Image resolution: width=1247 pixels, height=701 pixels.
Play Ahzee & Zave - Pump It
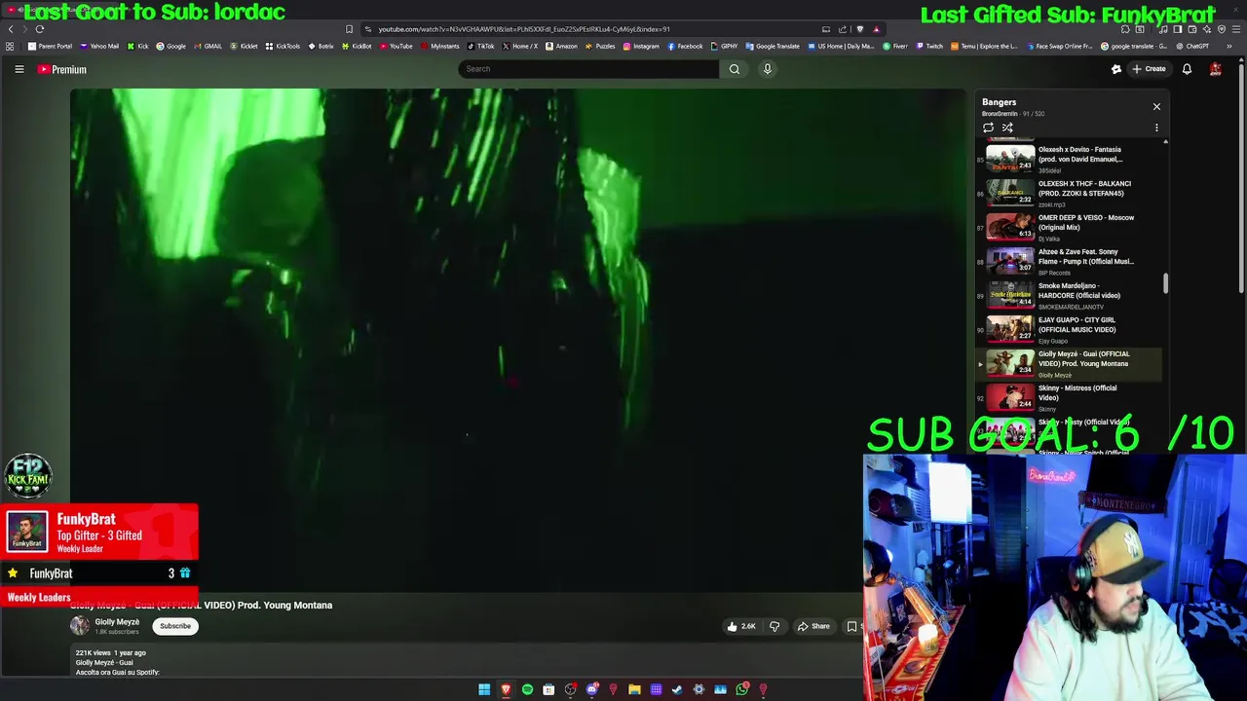[x=1070, y=261]
